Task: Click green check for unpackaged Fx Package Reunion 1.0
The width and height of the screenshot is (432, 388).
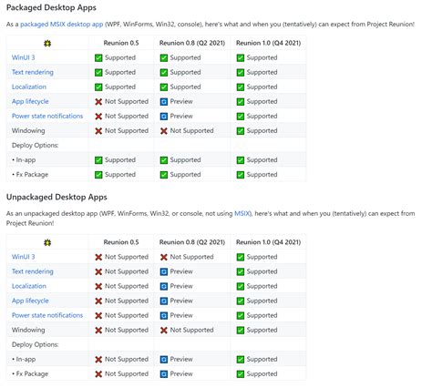Action: point(241,374)
